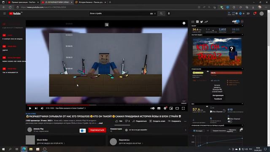This screenshot has width=270, height=152.
Task: Mute the video using the speaker icon
Action: click(42, 108)
